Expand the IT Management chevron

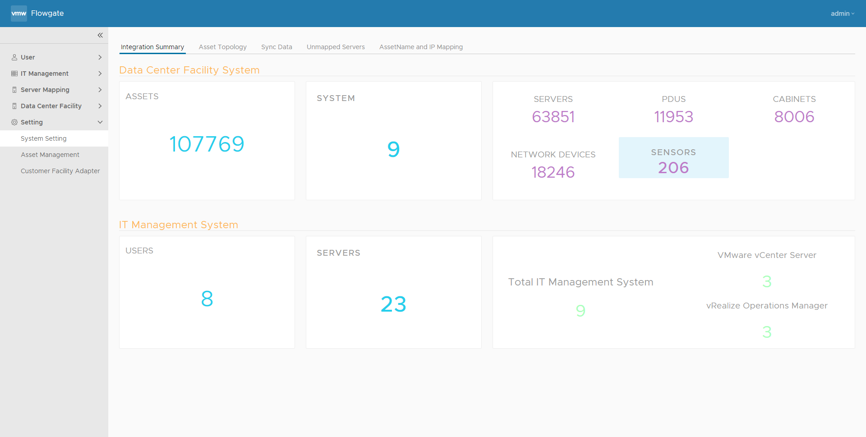coord(100,74)
